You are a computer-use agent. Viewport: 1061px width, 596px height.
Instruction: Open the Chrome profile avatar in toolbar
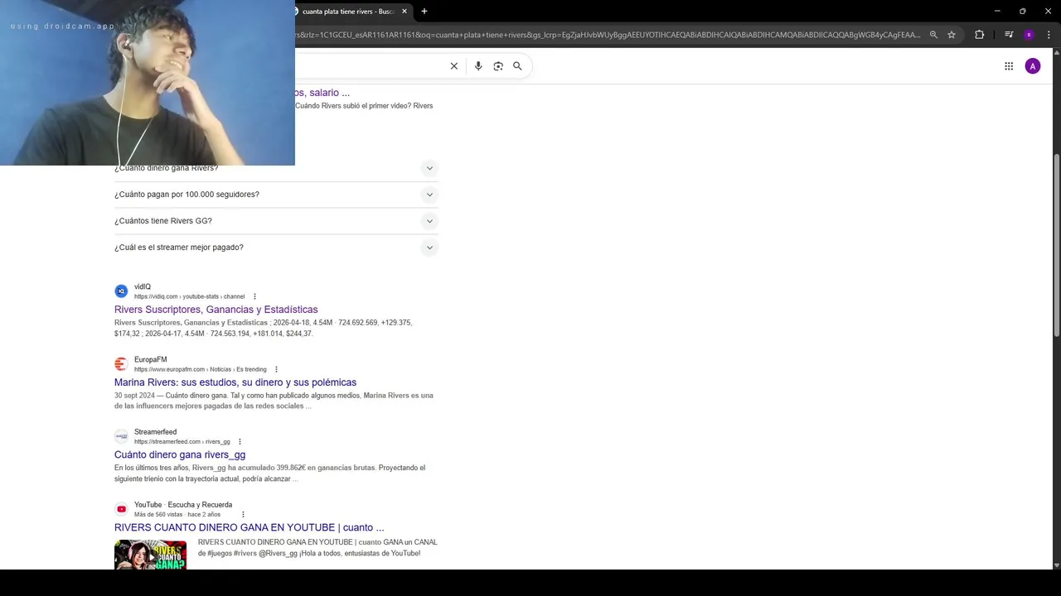click(x=1029, y=35)
